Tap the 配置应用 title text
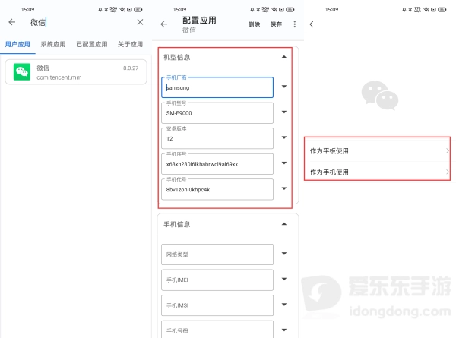 199,21
